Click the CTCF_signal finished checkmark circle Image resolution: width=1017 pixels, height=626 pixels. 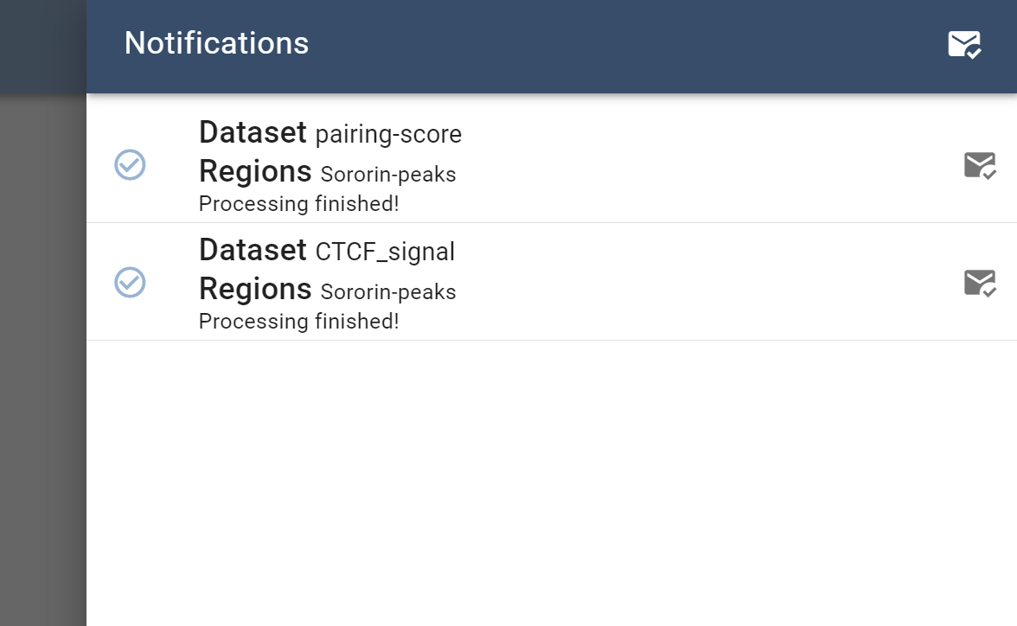[x=130, y=282]
